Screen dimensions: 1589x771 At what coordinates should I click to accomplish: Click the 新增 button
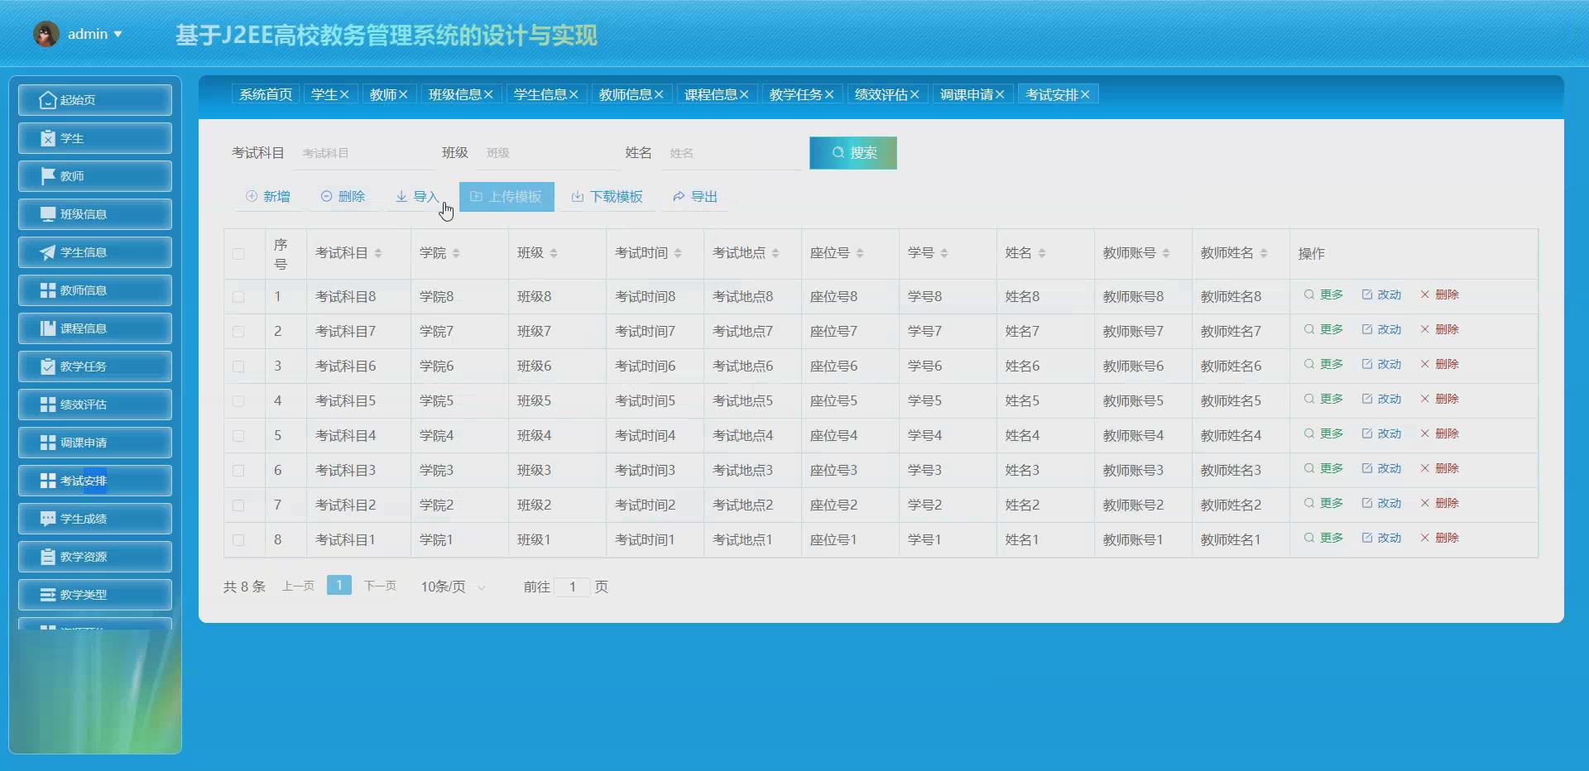(x=268, y=196)
